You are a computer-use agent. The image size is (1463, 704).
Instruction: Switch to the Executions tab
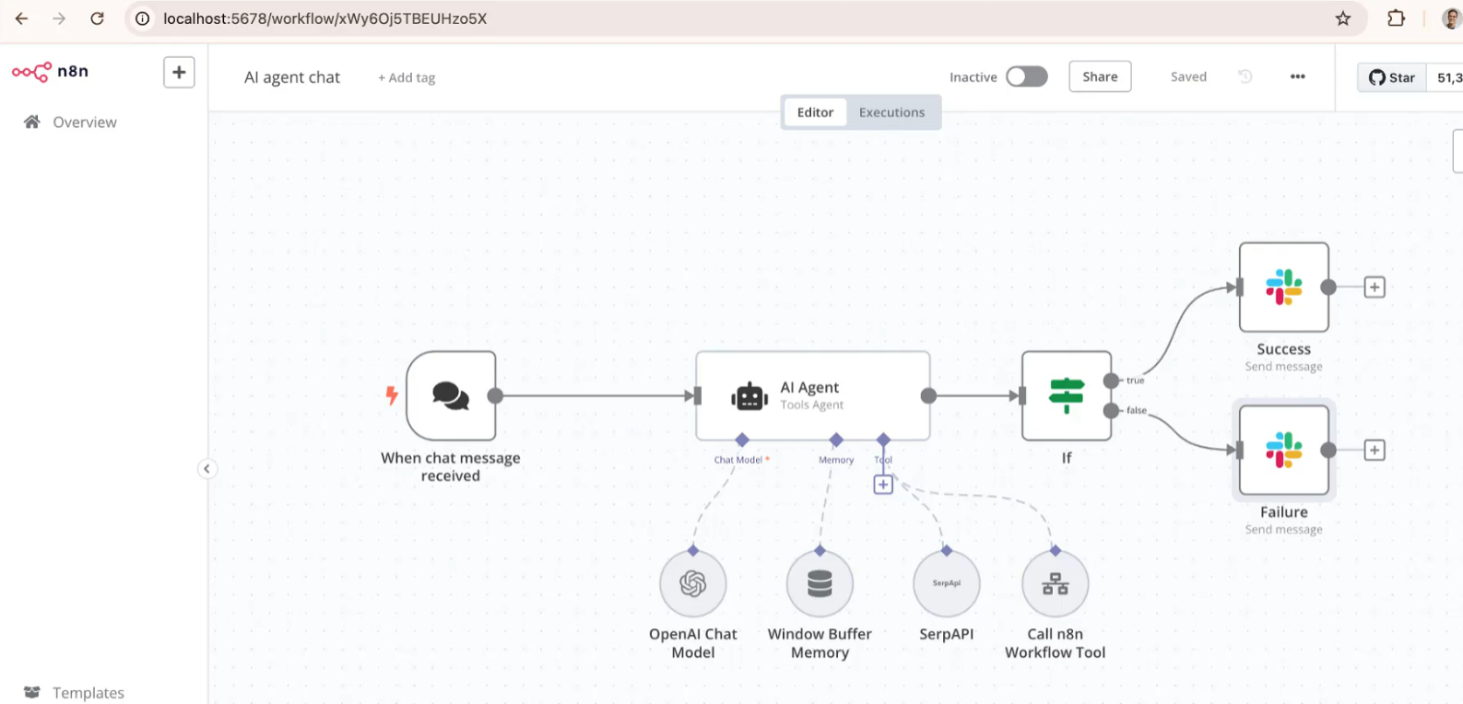(x=891, y=112)
